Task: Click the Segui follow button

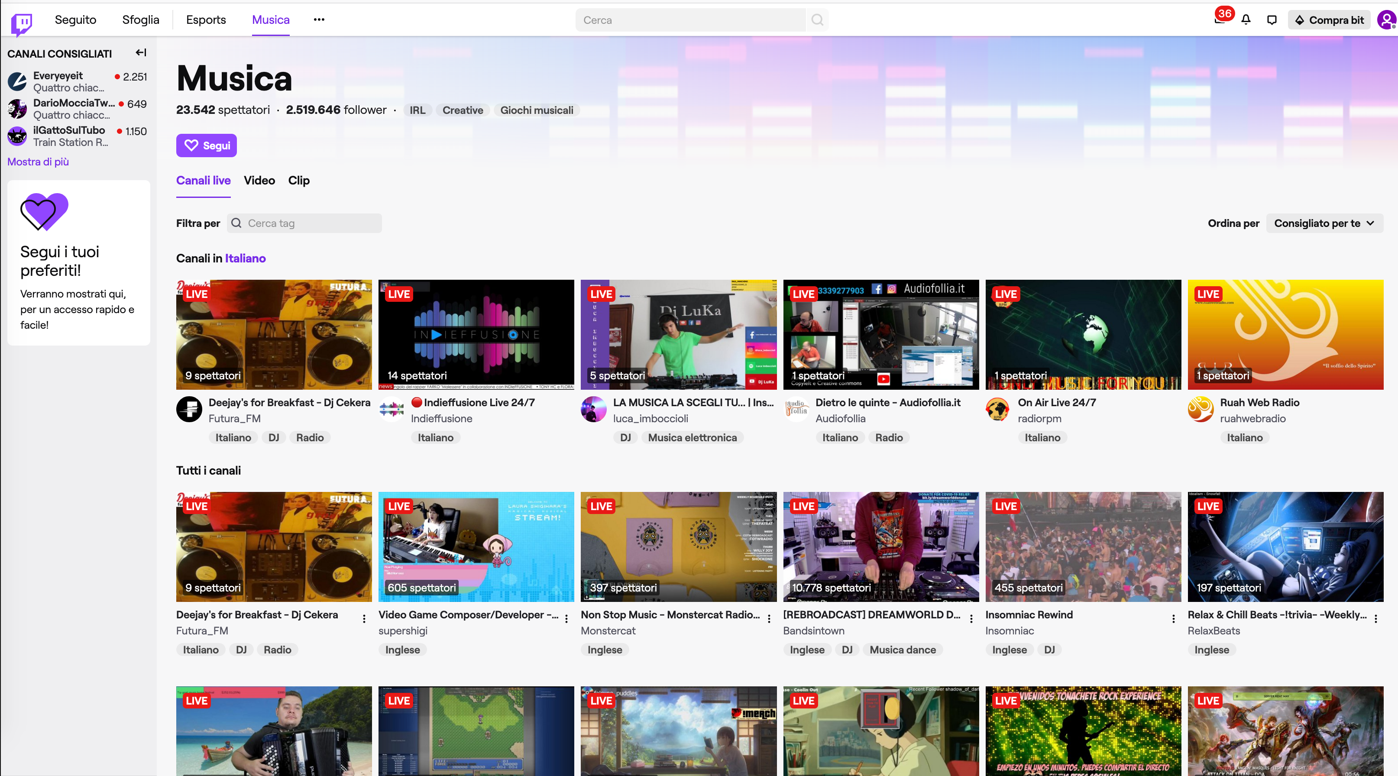Action: (x=206, y=145)
